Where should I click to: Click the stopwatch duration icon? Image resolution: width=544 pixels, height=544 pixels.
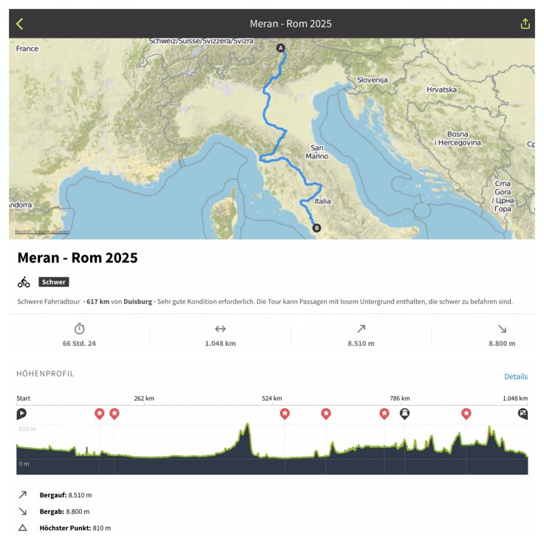(80, 329)
